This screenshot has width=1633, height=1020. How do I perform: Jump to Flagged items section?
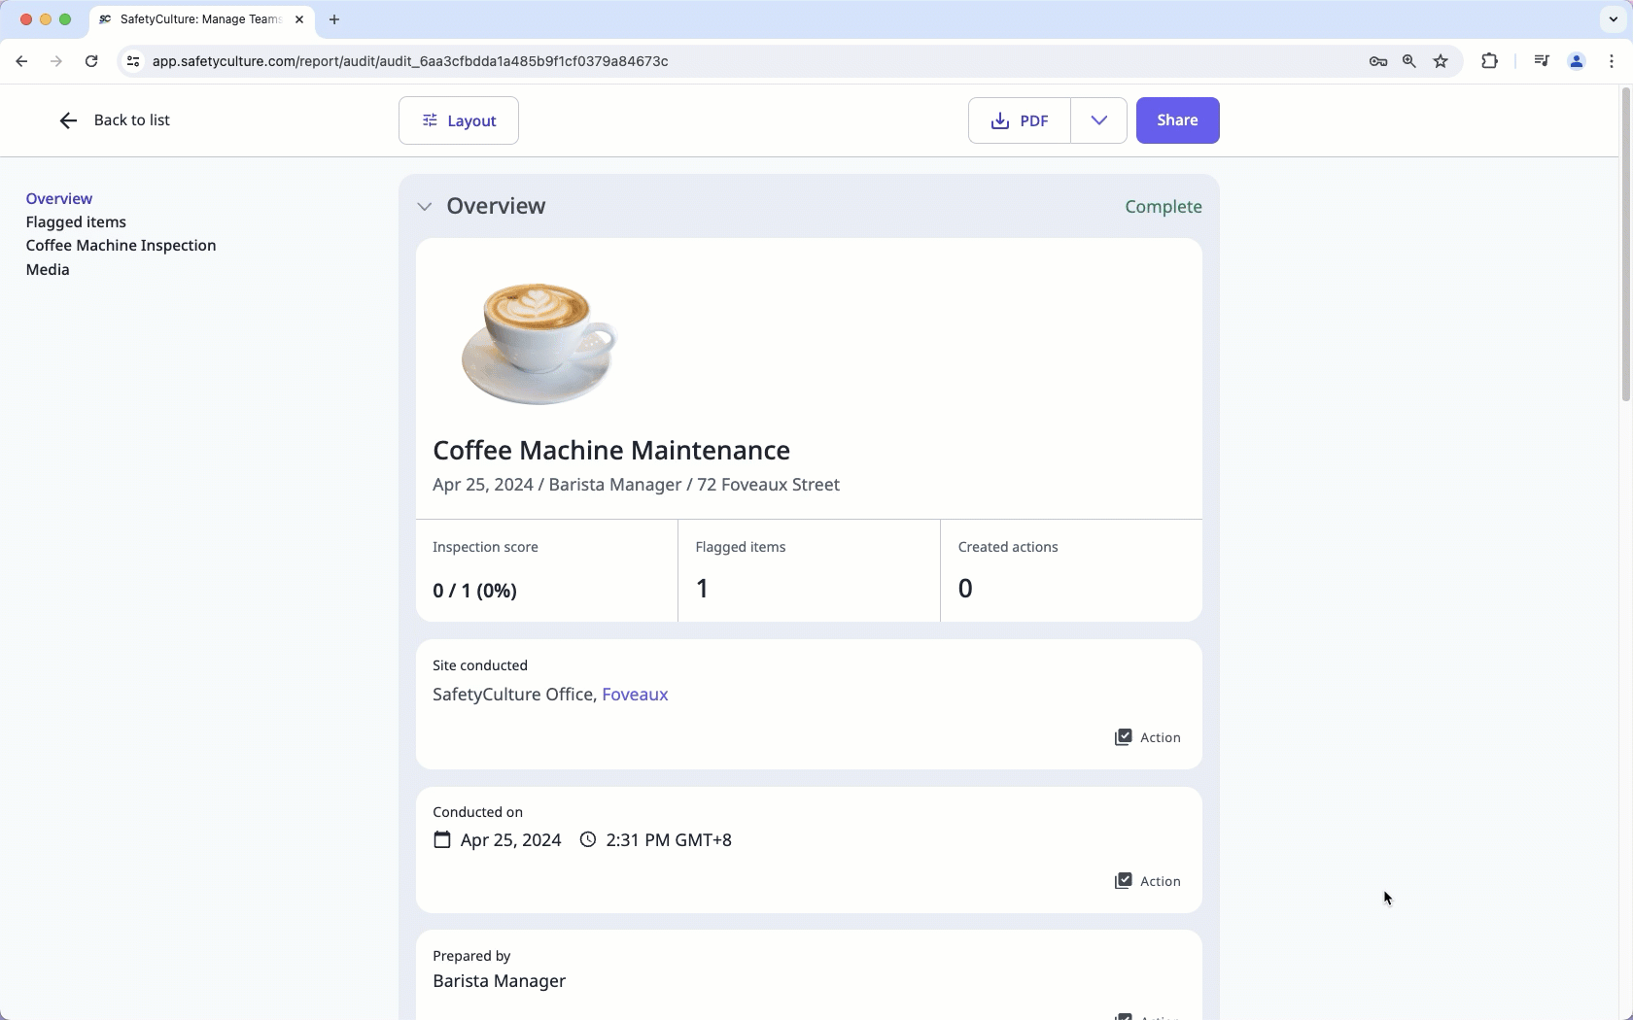point(76,222)
